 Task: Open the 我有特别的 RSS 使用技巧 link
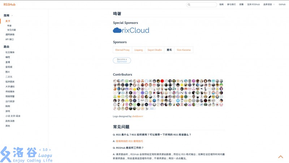(129, 141)
